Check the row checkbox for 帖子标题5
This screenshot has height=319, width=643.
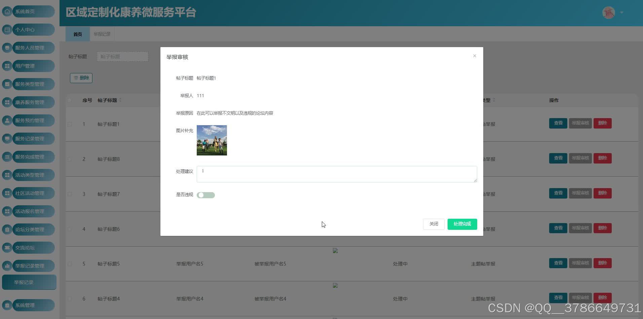point(70,264)
